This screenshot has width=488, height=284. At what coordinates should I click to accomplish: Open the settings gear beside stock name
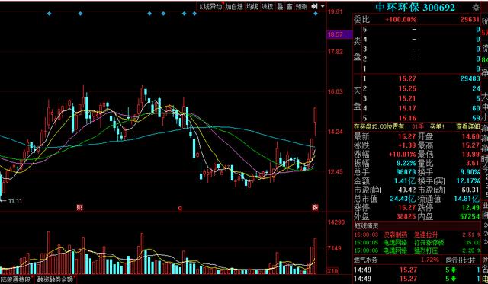[x=476, y=7]
